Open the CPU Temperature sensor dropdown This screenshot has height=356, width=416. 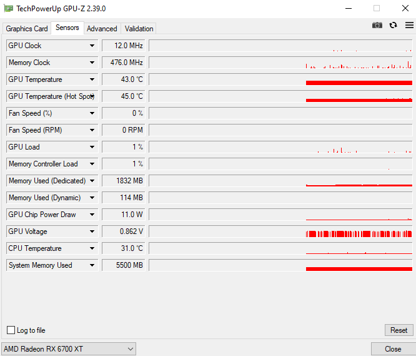pos(52,248)
